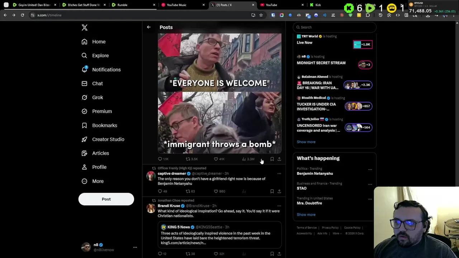The image size is (459, 258).
Task: Open Chat from sidebar
Action: [x=92, y=83]
